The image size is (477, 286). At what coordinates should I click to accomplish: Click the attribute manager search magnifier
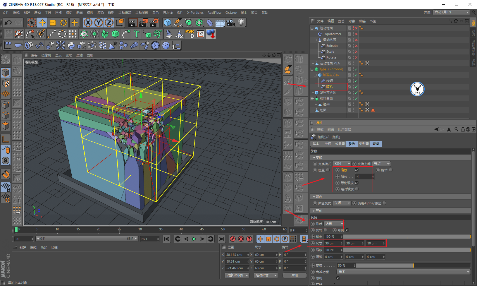pos(456,129)
